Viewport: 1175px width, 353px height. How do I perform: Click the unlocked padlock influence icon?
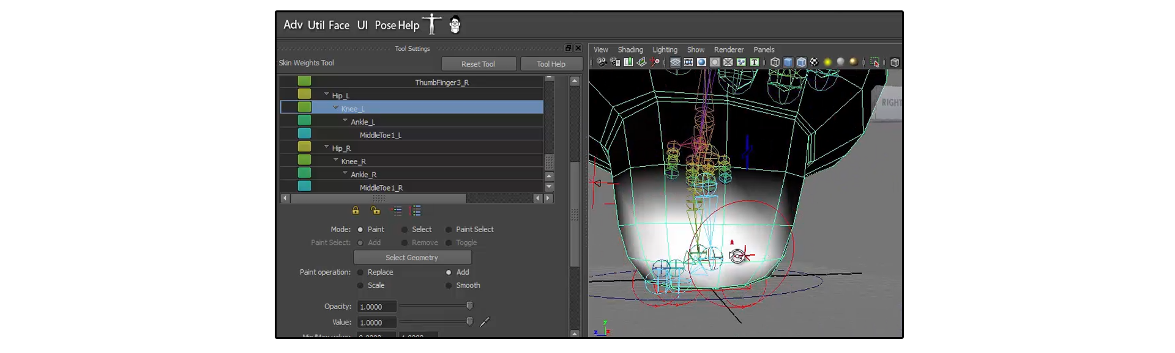pyautogui.click(x=375, y=211)
